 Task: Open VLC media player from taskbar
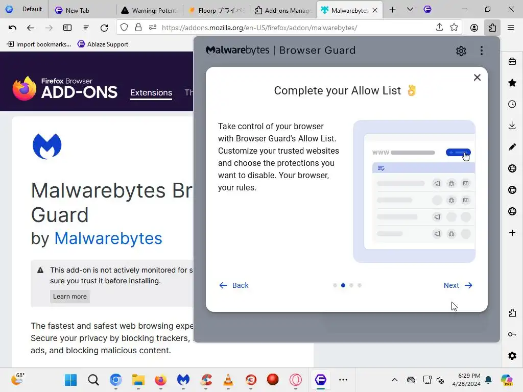pyautogui.click(x=228, y=380)
